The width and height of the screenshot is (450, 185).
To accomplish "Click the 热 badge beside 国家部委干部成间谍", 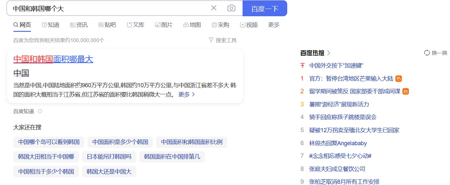I will [x=406, y=91].
